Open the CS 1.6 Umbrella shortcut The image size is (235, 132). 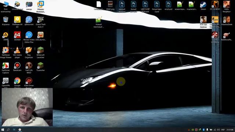tap(215, 37)
